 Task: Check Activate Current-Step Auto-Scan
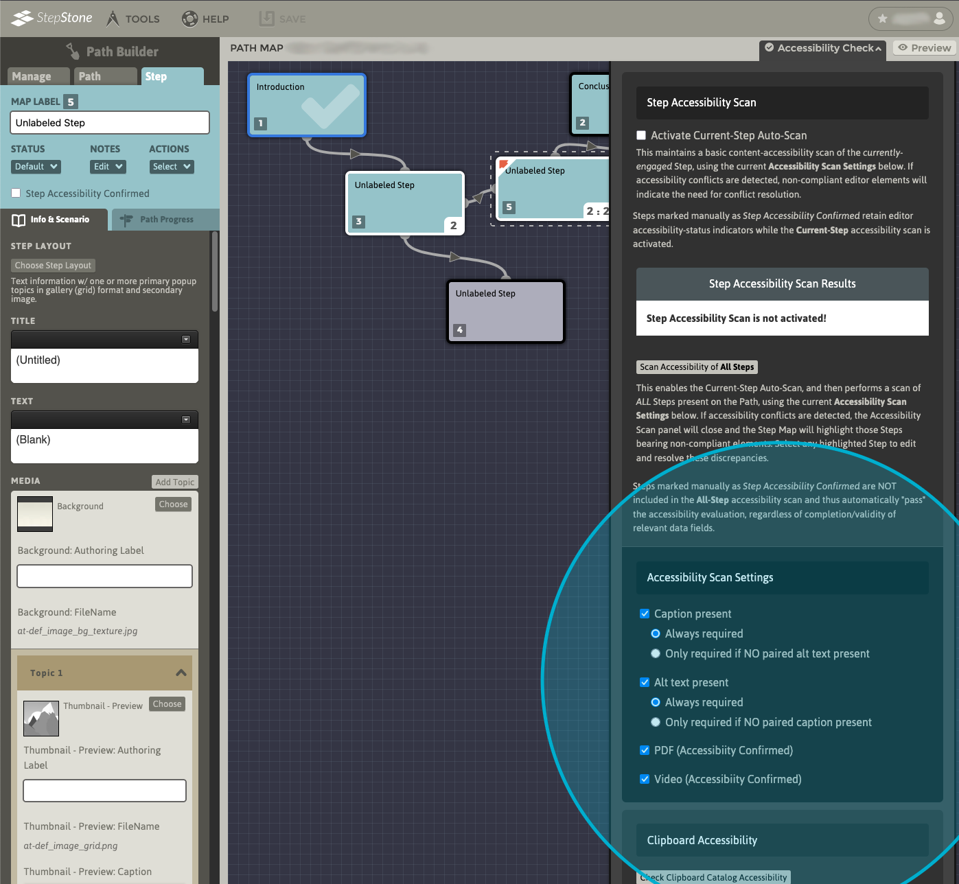pyautogui.click(x=641, y=136)
